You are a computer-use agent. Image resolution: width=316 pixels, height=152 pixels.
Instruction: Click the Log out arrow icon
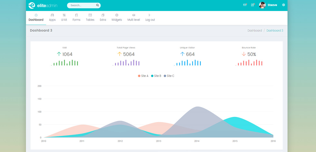[150, 15]
